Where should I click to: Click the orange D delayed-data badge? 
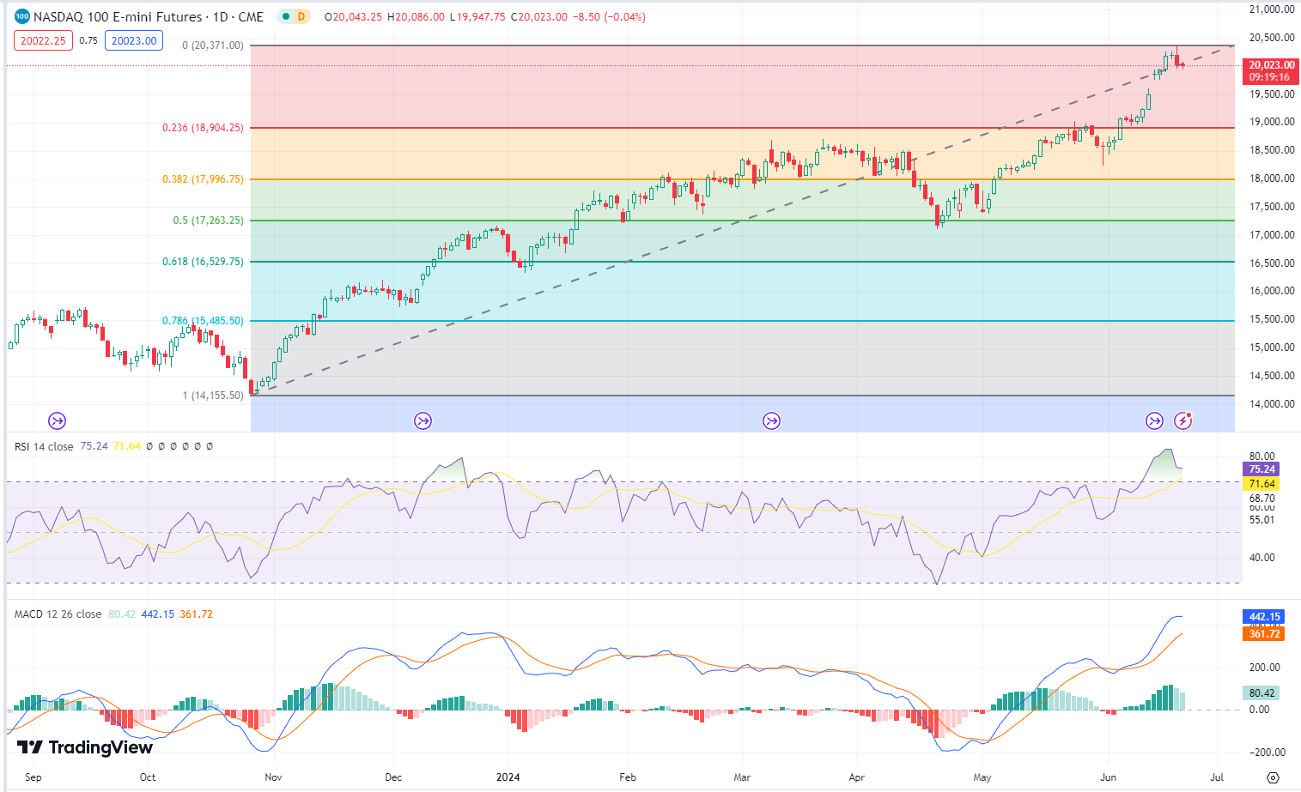pyautogui.click(x=301, y=16)
